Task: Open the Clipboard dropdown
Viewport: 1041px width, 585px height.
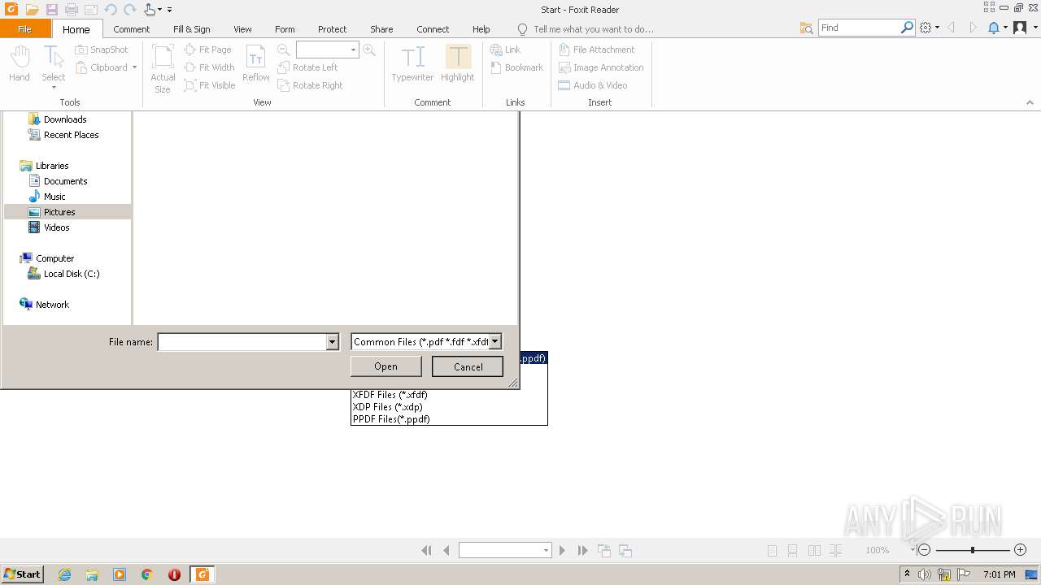Action: (134, 67)
